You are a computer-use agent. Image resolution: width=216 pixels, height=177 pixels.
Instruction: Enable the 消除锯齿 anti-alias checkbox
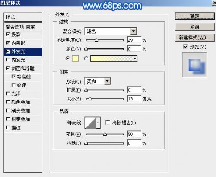108,122
